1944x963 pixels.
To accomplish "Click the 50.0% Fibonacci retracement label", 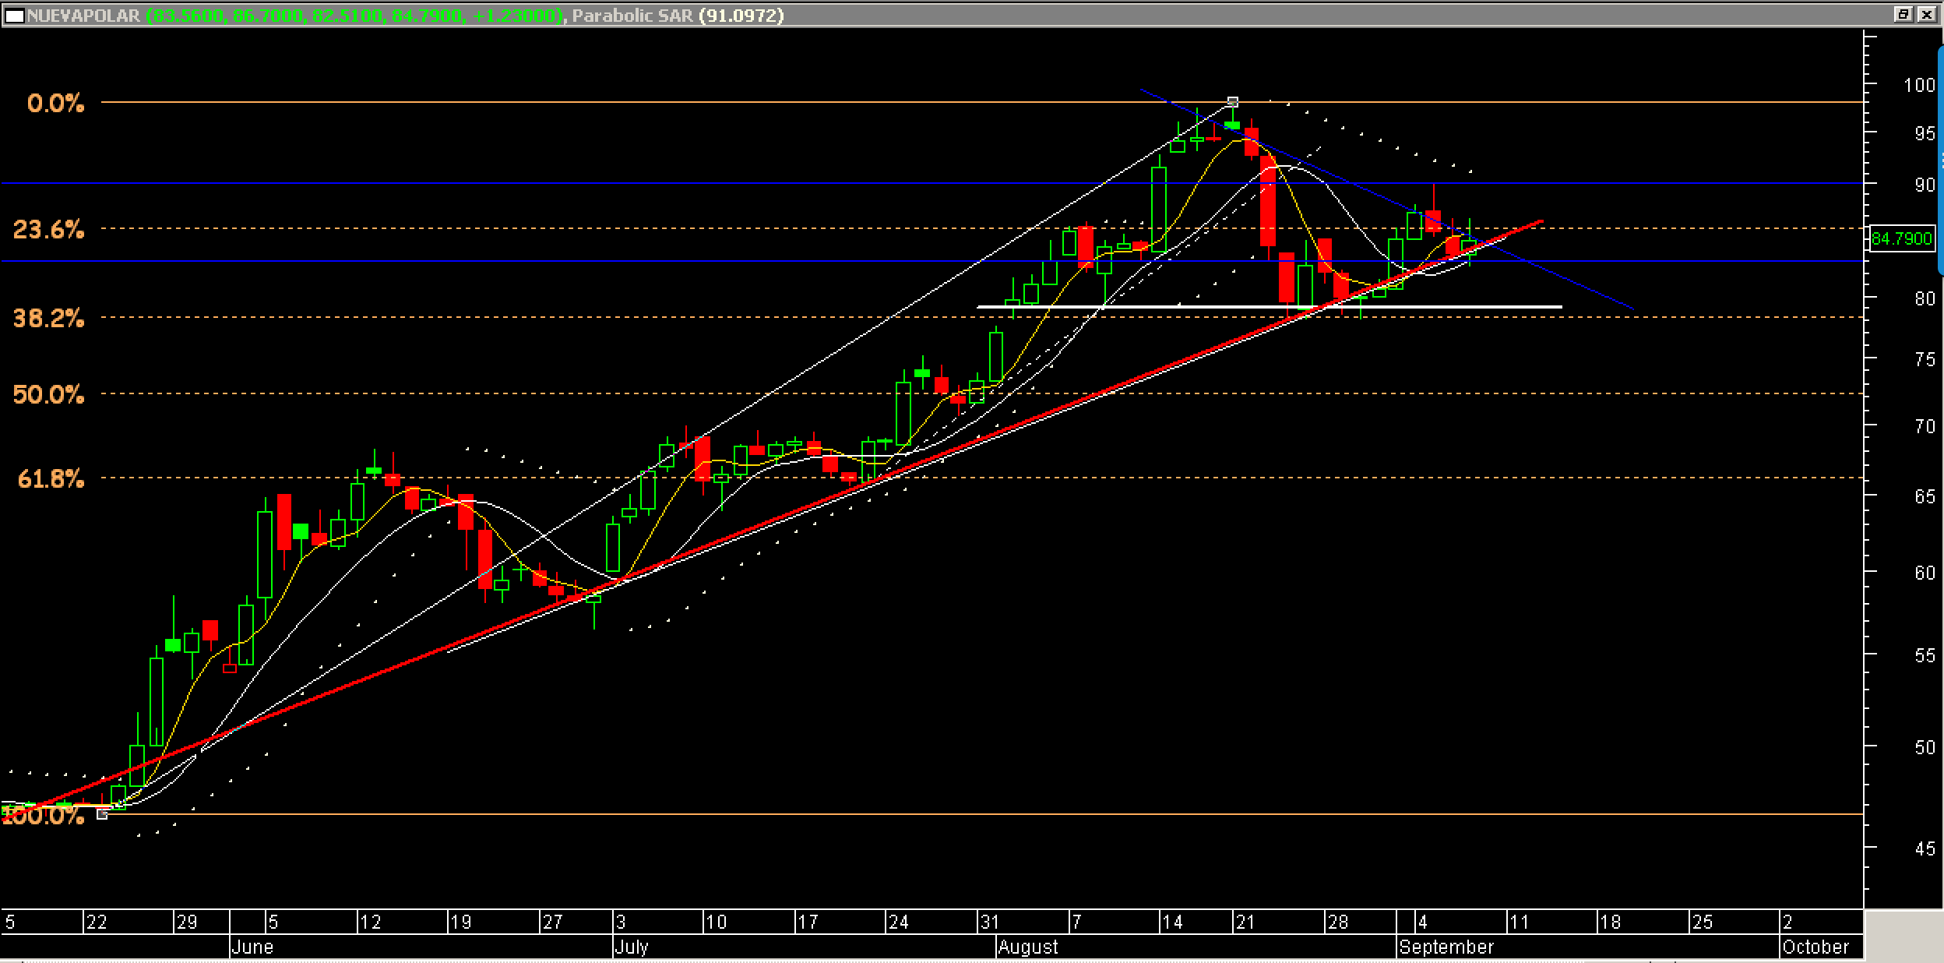I will 48,395.
